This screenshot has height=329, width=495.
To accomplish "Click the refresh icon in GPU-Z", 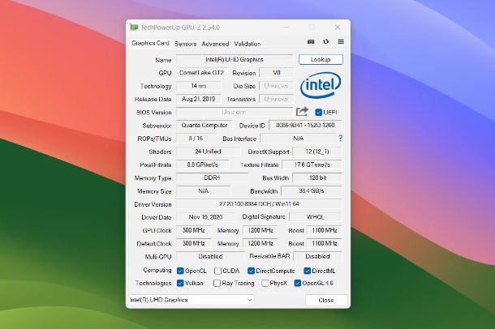I will pyautogui.click(x=325, y=41).
